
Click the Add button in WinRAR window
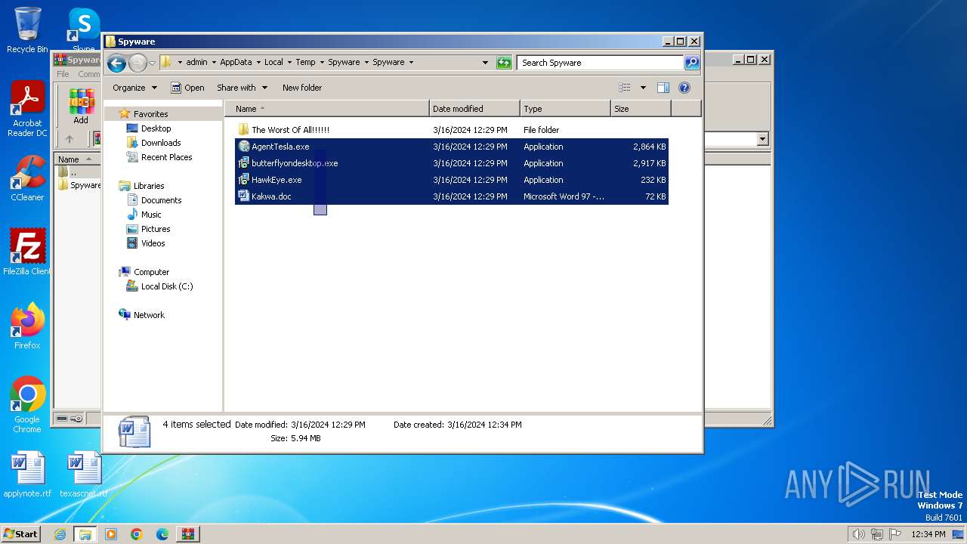81,107
